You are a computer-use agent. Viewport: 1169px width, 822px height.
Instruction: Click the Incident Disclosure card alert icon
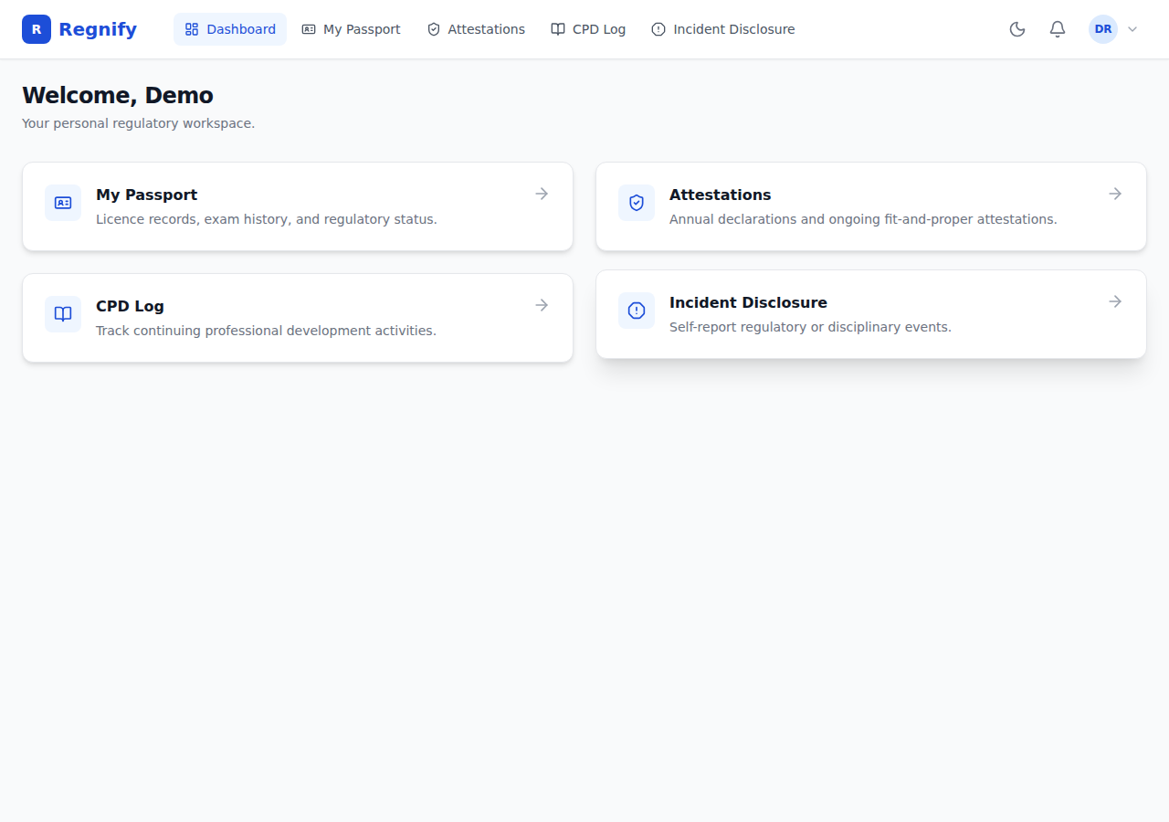pos(637,311)
